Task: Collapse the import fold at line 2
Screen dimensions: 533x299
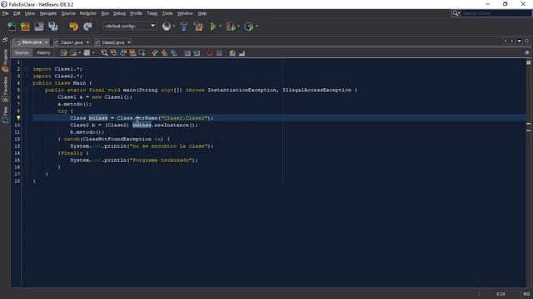Action: coord(27,69)
